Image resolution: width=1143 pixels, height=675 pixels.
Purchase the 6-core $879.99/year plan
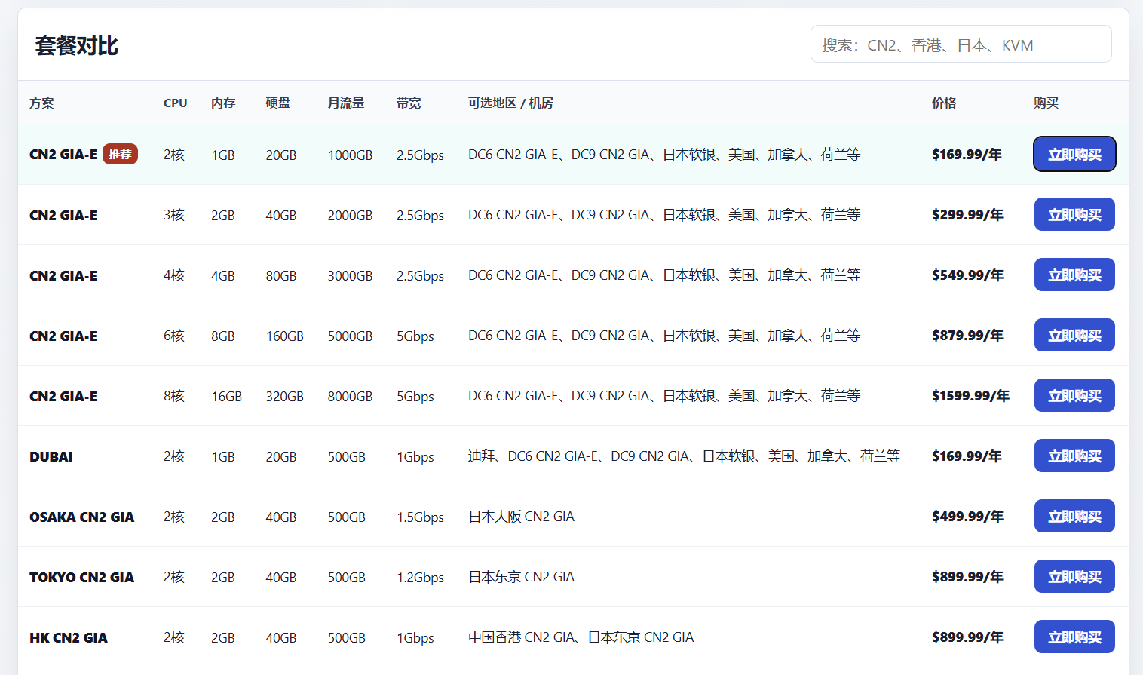[1074, 335]
